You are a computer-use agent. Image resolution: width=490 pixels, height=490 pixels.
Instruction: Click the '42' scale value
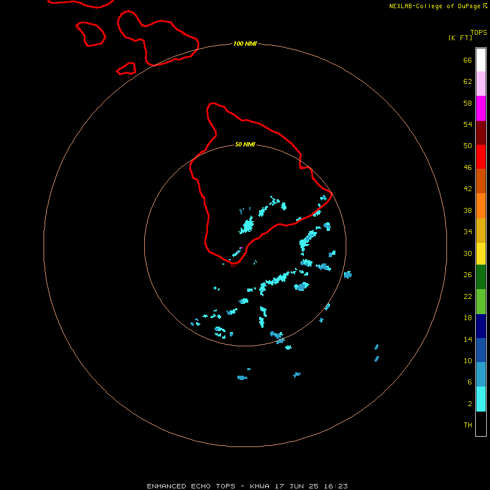(468, 189)
